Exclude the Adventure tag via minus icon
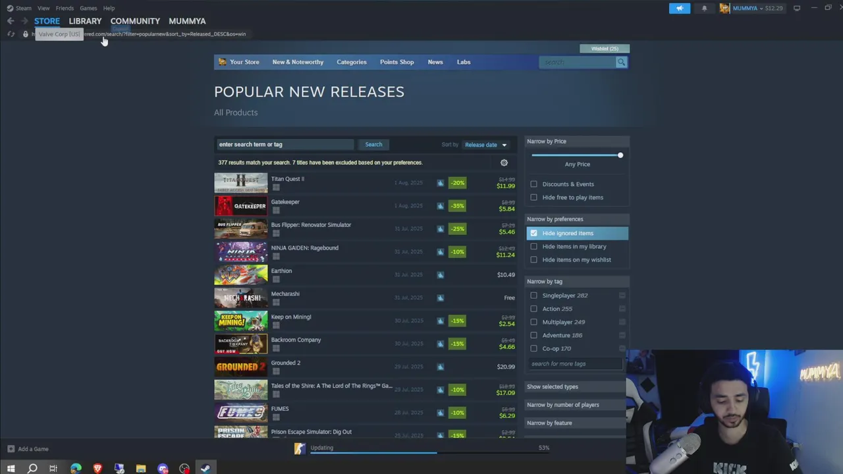The image size is (843, 474). coord(622,335)
